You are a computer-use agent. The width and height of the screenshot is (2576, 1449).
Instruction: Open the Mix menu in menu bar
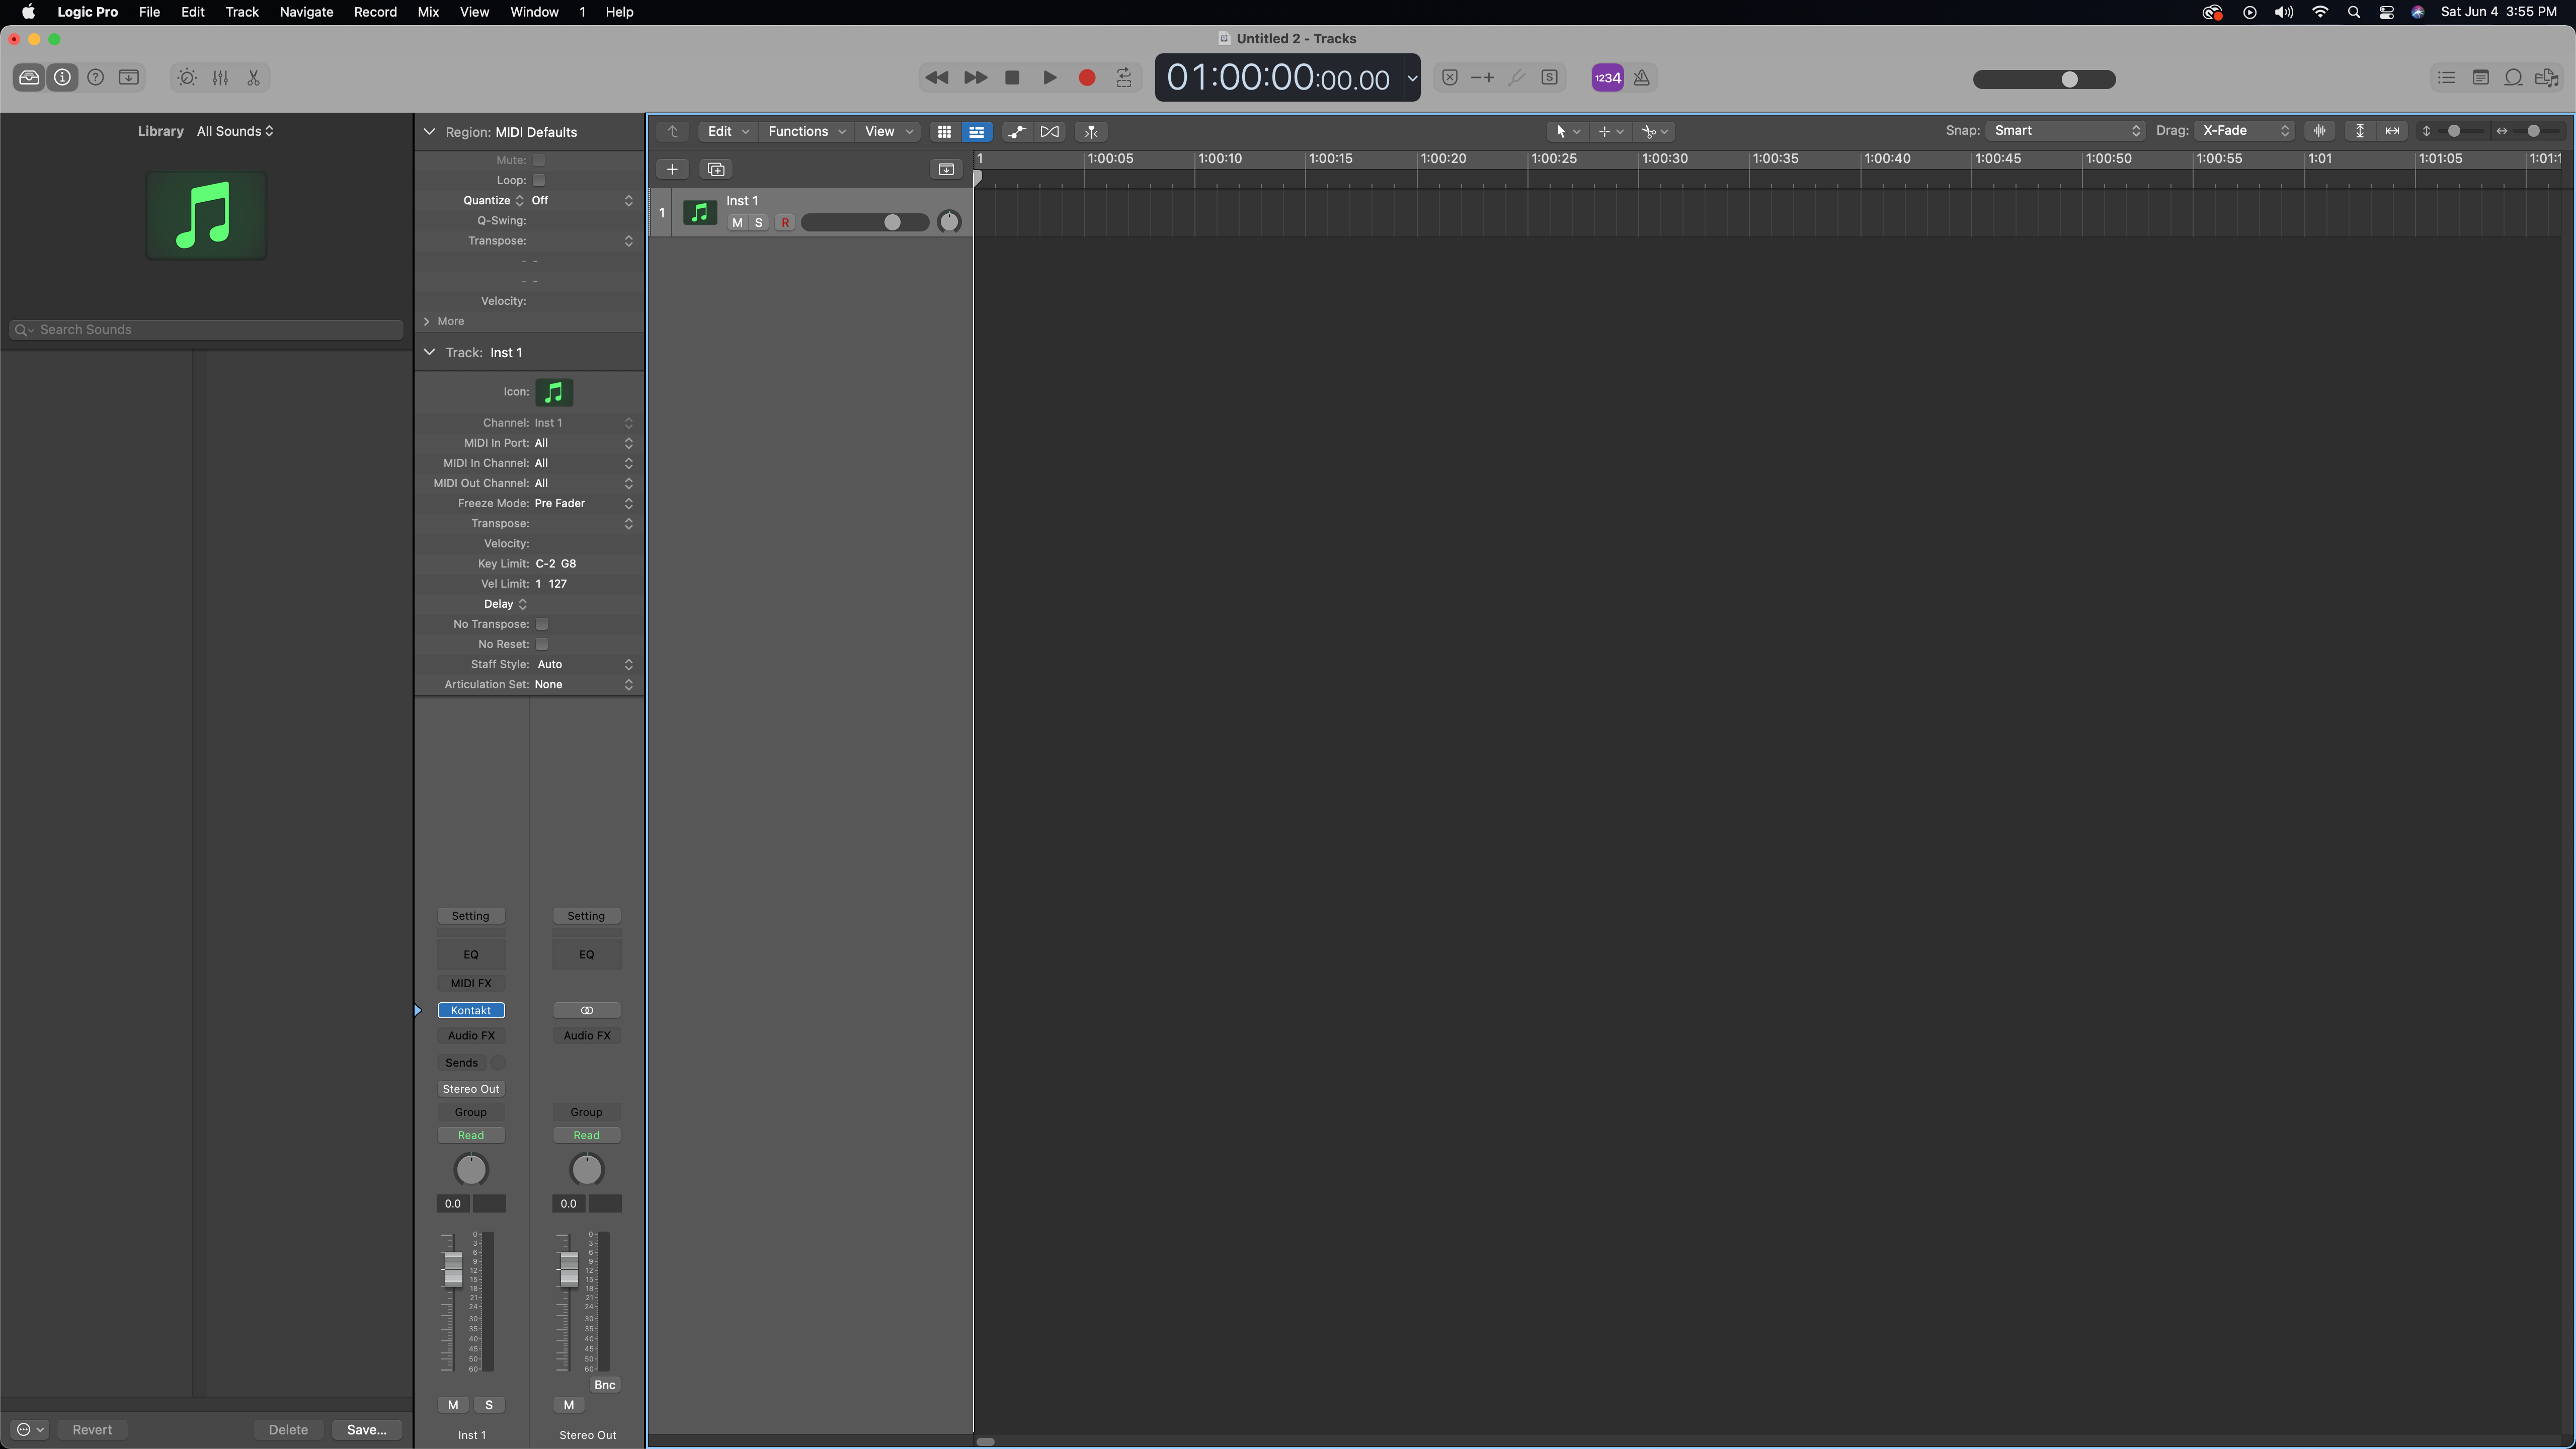[428, 12]
